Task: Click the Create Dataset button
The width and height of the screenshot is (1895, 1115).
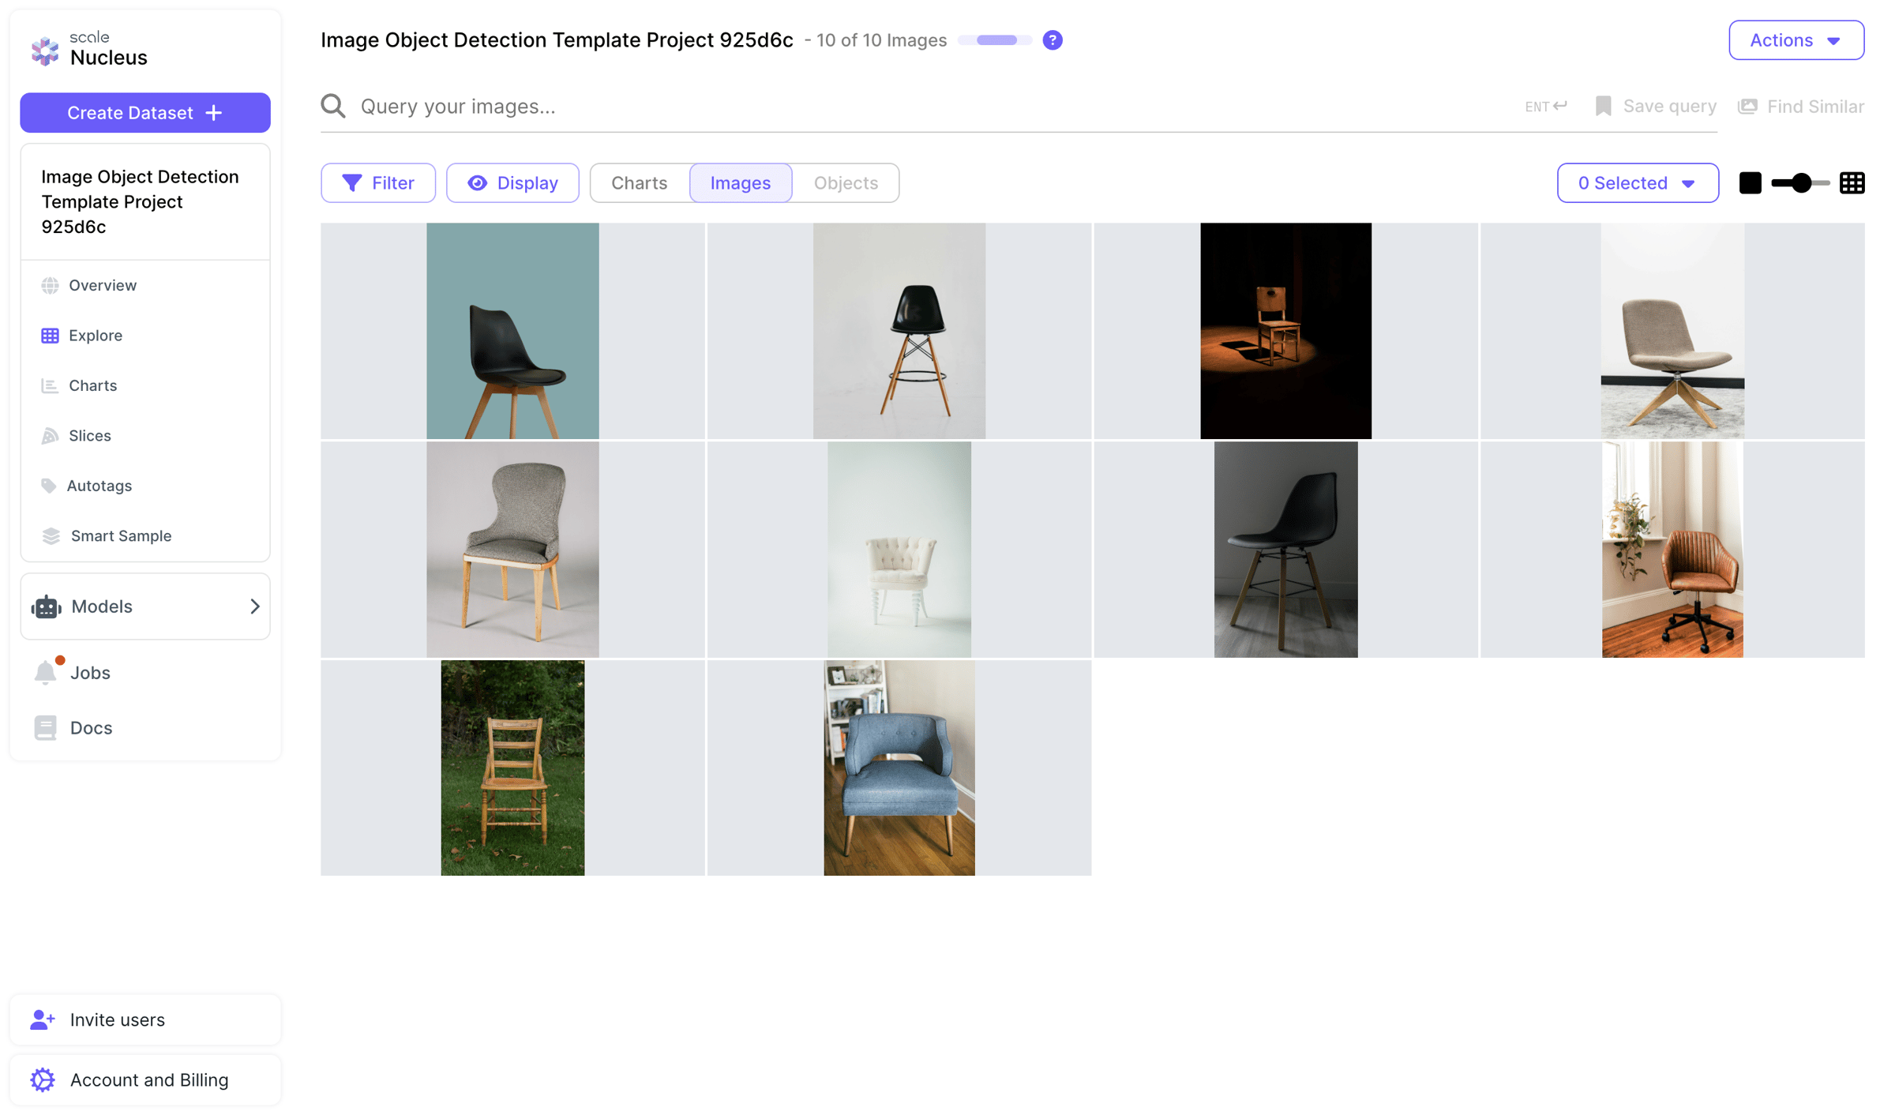Action: [145, 112]
